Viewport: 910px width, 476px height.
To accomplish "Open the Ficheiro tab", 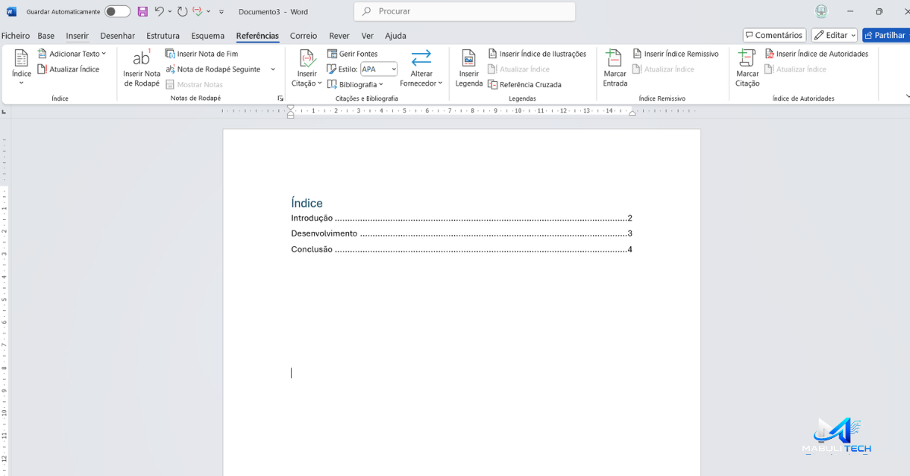I will click(16, 36).
